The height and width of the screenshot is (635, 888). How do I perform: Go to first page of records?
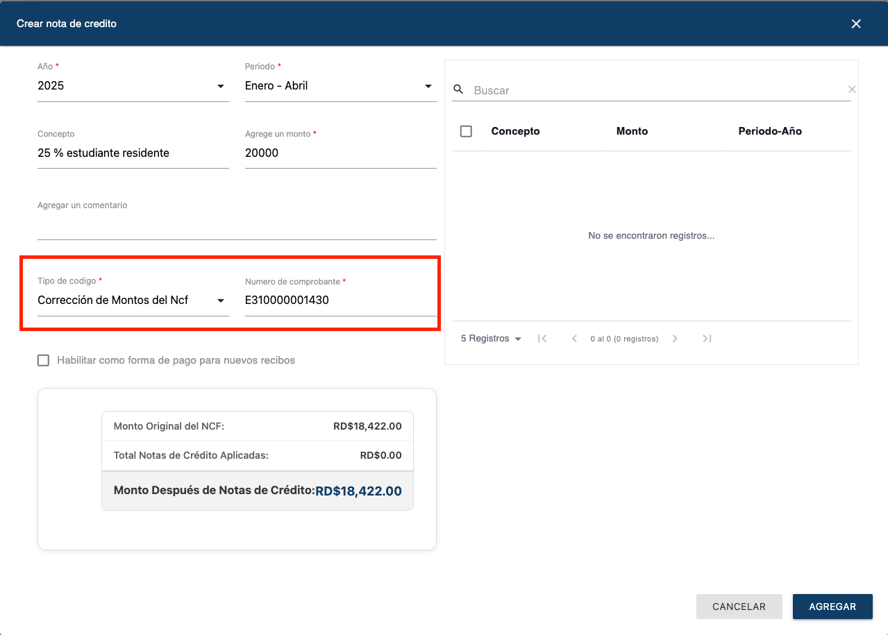pos(543,339)
